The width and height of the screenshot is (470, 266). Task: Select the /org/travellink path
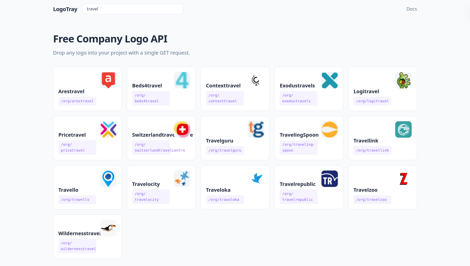pos(372,150)
